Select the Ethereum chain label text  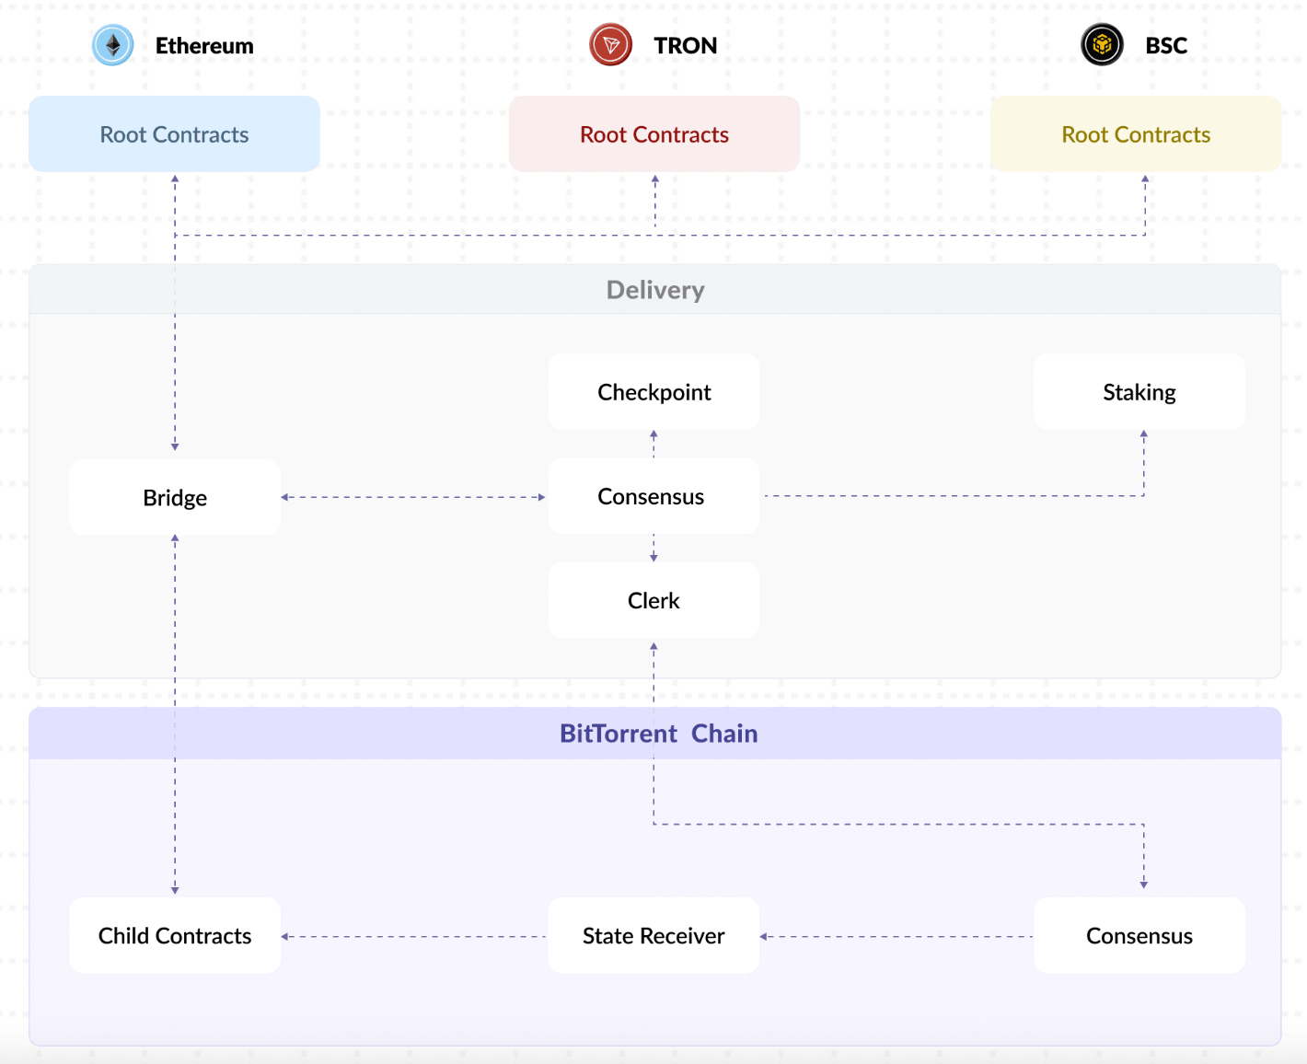tap(204, 46)
